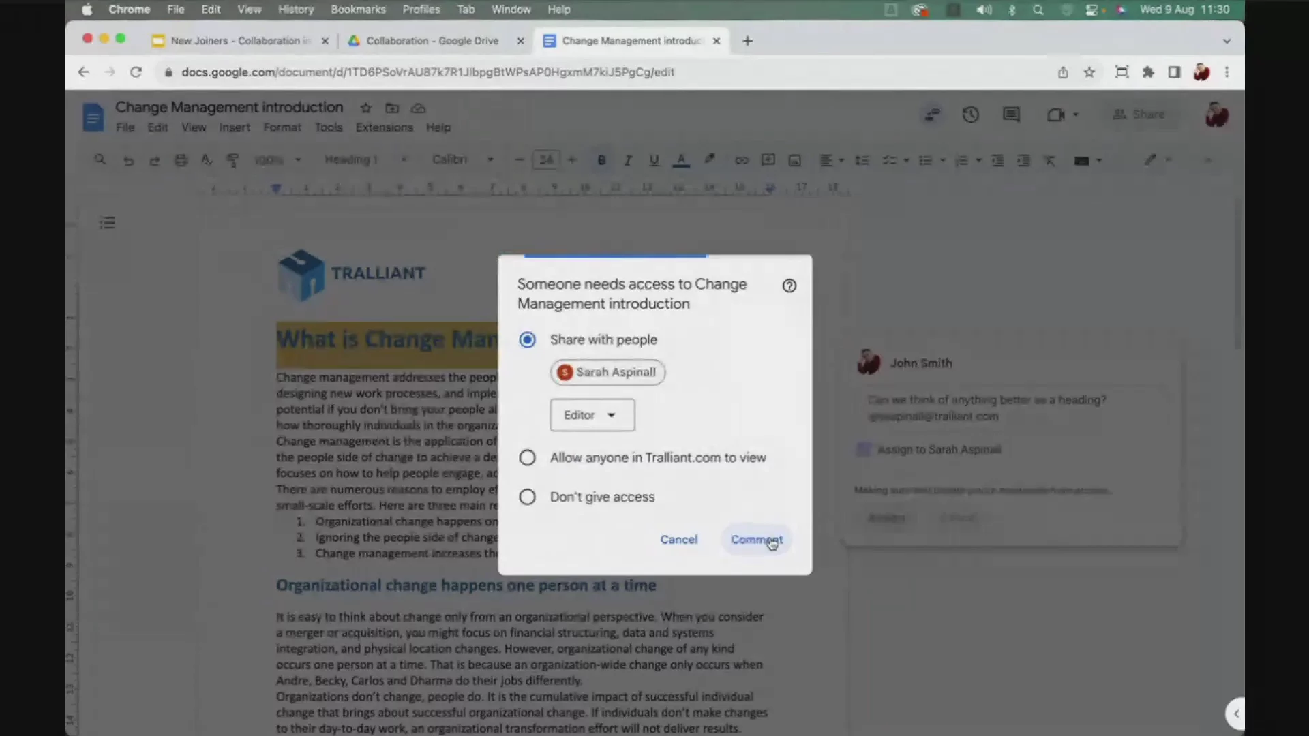Toggle italic formatting

(x=628, y=160)
